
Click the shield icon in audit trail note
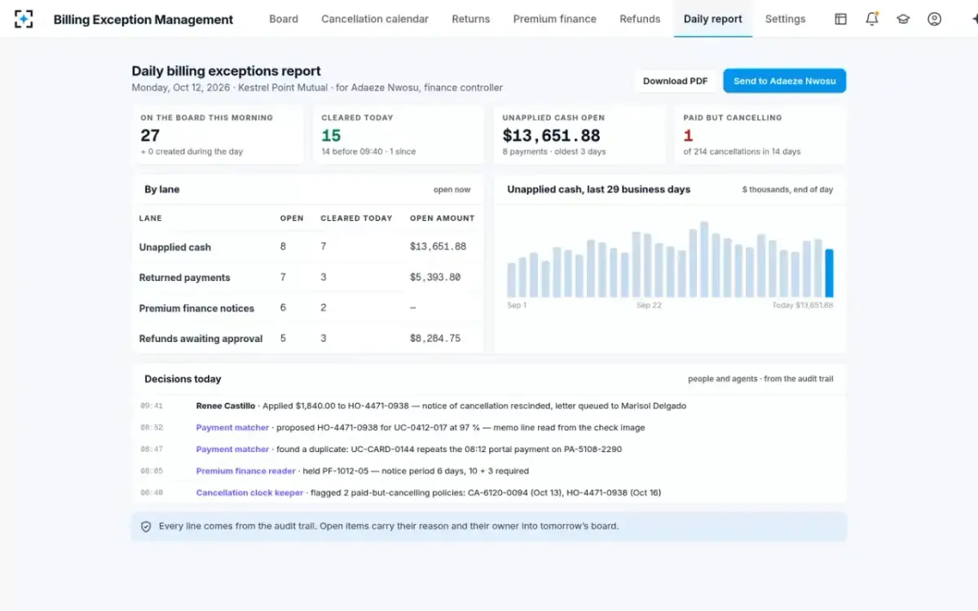tap(146, 526)
